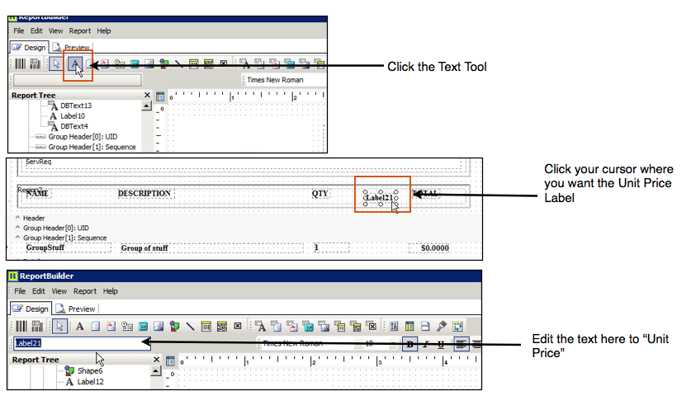This screenshot has height=405, width=691.
Task: Choose the Image tool in bottom ReportBuilder toolbar
Action: (159, 327)
